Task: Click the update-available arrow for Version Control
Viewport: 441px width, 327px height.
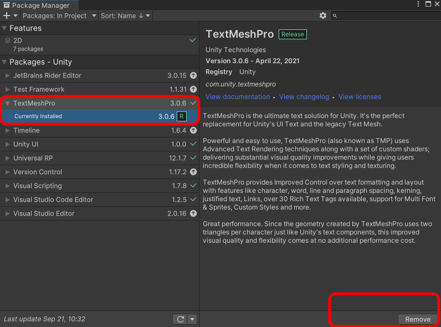Action: (193, 172)
